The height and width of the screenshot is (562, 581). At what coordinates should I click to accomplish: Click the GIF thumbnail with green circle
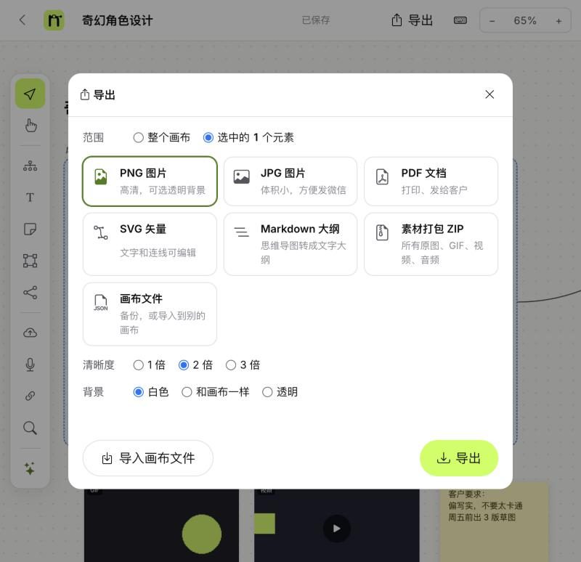[x=161, y=525]
